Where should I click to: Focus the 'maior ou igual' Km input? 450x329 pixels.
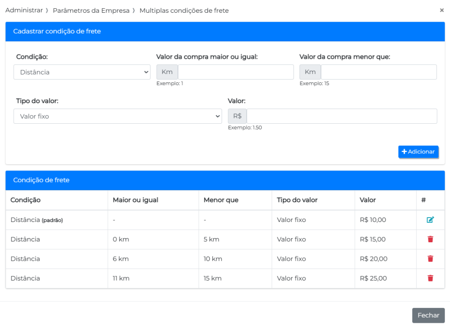[x=235, y=72]
